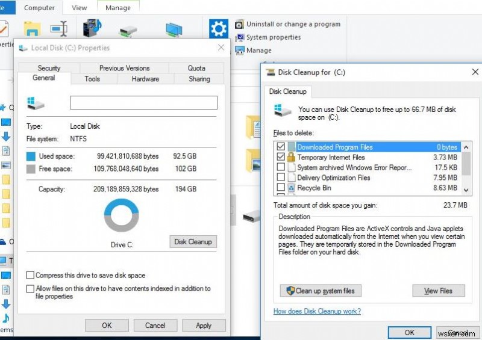The height and width of the screenshot is (340, 482).
Task: Switch to Hardware tab
Action: coord(145,79)
